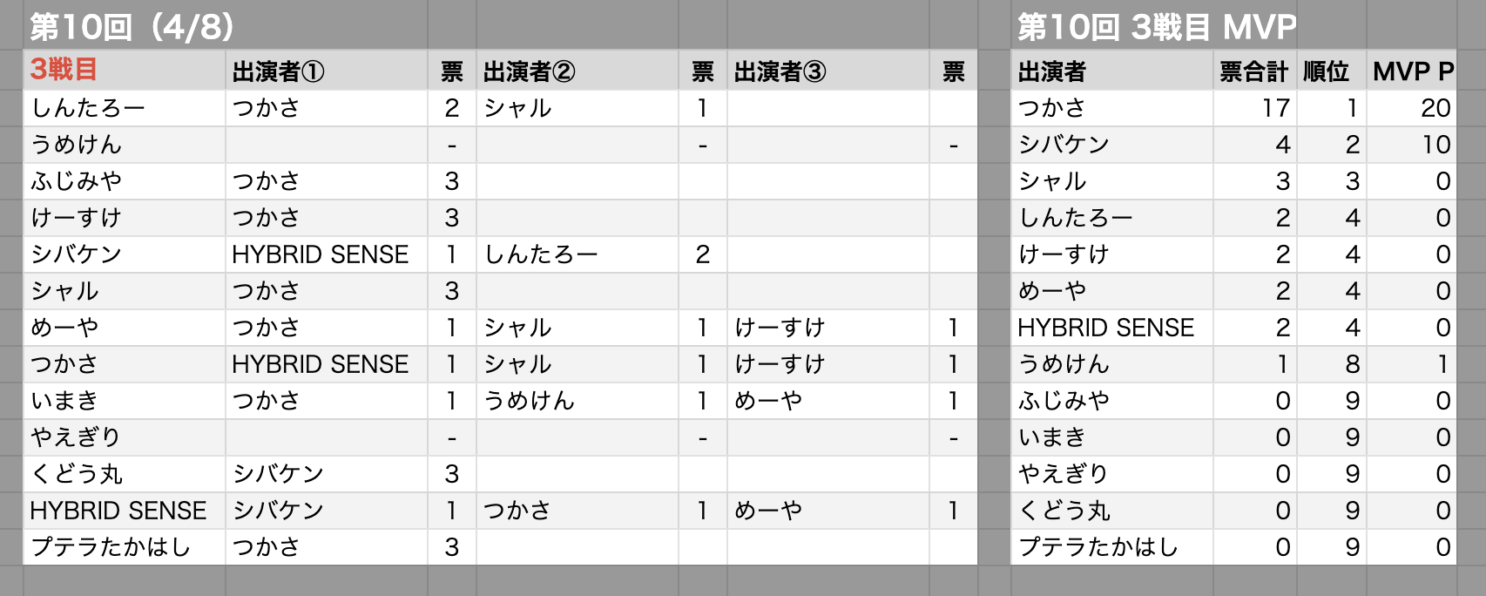
Task: Click the プテラたかはし cell in left table
Action: [125, 547]
